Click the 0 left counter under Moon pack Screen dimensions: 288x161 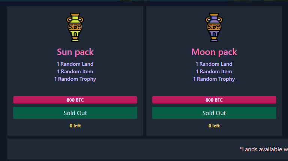tap(214, 126)
